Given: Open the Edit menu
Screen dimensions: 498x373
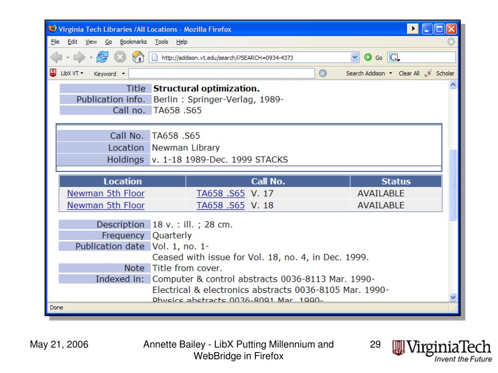Looking at the screenshot, I should click(x=72, y=42).
